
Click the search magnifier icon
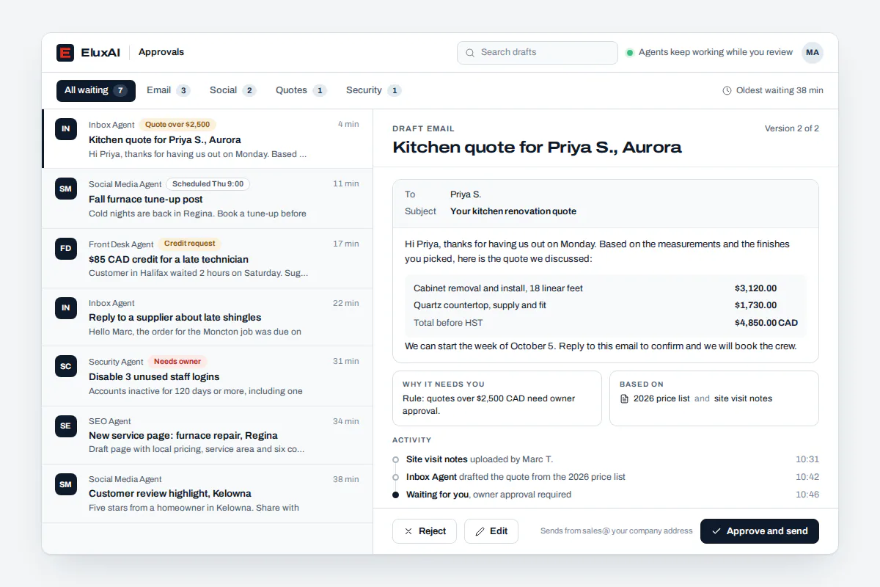click(x=470, y=53)
